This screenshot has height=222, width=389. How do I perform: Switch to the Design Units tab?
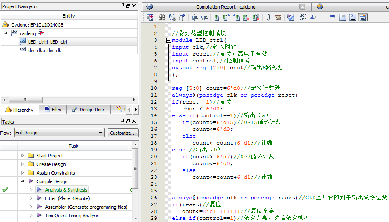(x=88, y=110)
